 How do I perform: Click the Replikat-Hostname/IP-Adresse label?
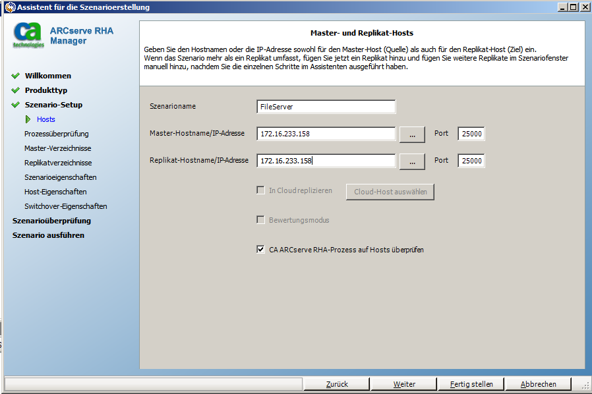tap(199, 160)
